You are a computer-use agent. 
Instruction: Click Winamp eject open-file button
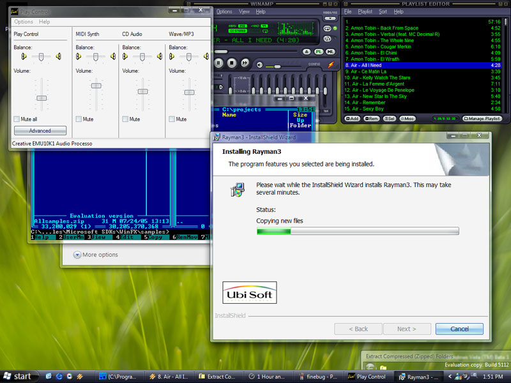pos(307,52)
